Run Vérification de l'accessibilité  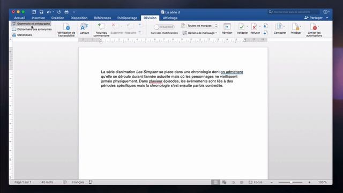point(66,29)
